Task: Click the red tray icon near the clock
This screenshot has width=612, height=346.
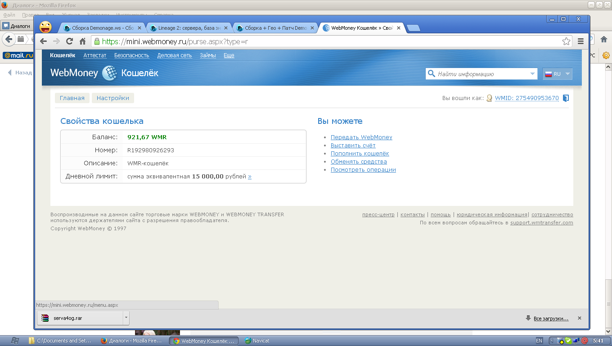Action: [585, 341]
